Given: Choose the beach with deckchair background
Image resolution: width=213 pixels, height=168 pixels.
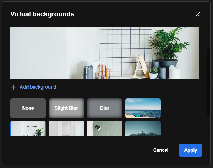Looking at the screenshot, I should (143, 108).
